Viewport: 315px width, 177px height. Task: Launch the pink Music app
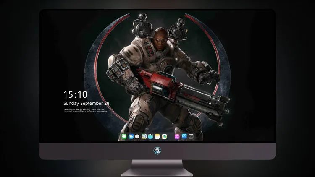177,136
